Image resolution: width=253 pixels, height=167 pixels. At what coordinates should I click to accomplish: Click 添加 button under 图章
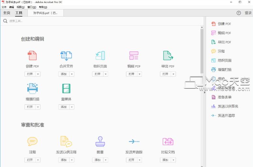(98, 160)
